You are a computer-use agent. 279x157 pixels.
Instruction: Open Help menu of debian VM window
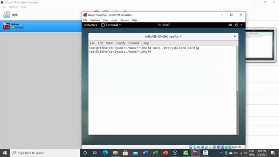click(x=134, y=20)
